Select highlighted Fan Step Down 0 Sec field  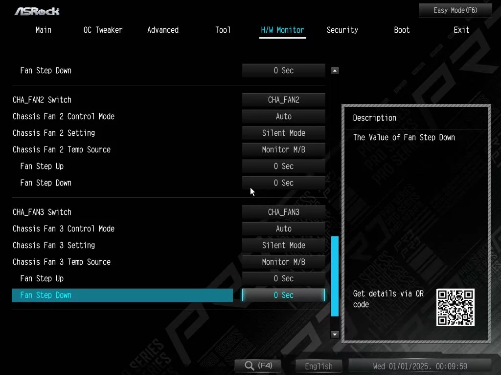coord(283,295)
